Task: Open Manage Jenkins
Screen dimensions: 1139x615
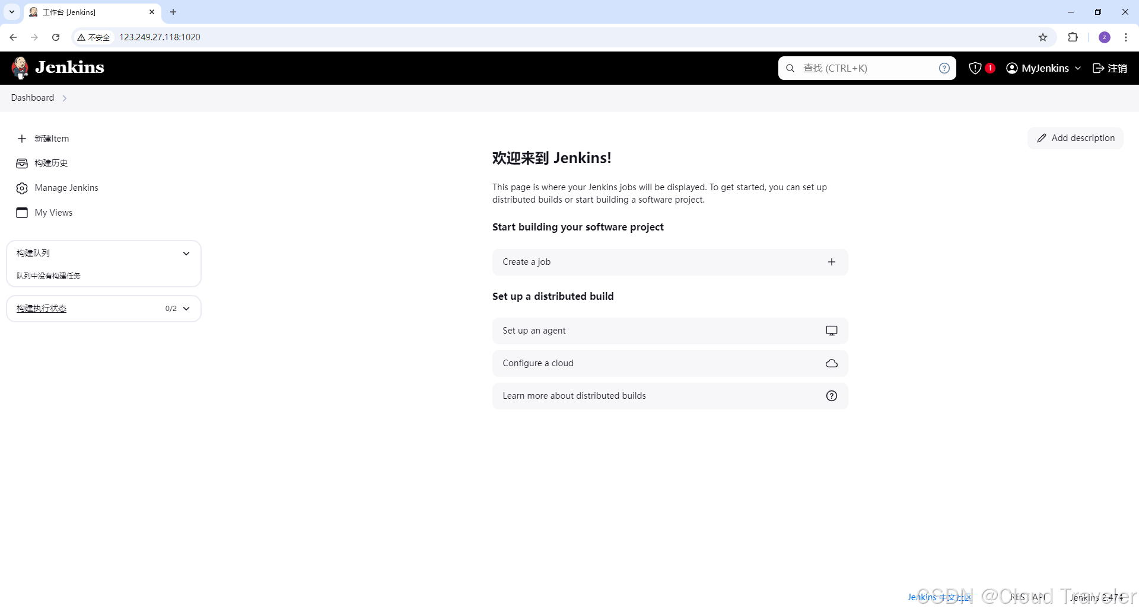Action: [x=66, y=188]
